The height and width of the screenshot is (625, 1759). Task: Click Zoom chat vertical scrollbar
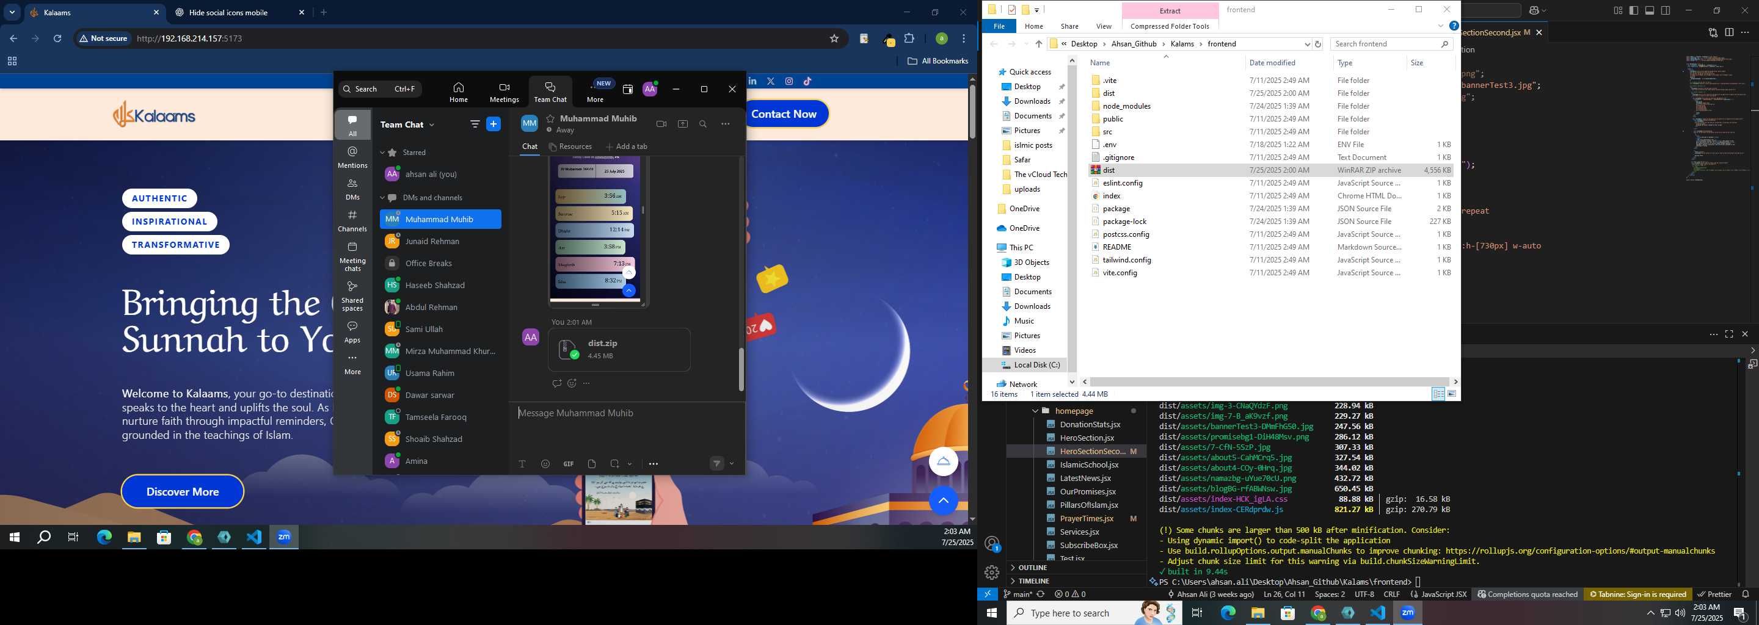pos(741,369)
